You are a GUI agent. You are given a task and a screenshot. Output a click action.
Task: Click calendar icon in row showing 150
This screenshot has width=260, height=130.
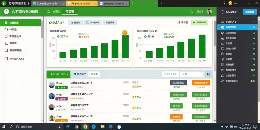click(x=223, y=70)
